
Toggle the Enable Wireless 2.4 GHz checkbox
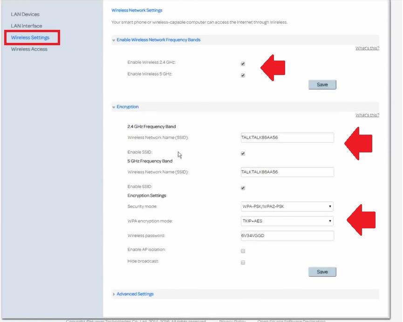(243, 64)
